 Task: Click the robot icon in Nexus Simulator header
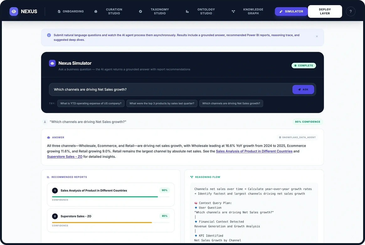(52, 63)
